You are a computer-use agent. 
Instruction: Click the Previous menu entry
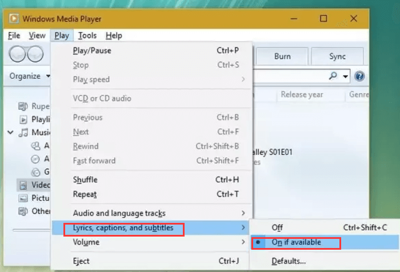point(151,117)
